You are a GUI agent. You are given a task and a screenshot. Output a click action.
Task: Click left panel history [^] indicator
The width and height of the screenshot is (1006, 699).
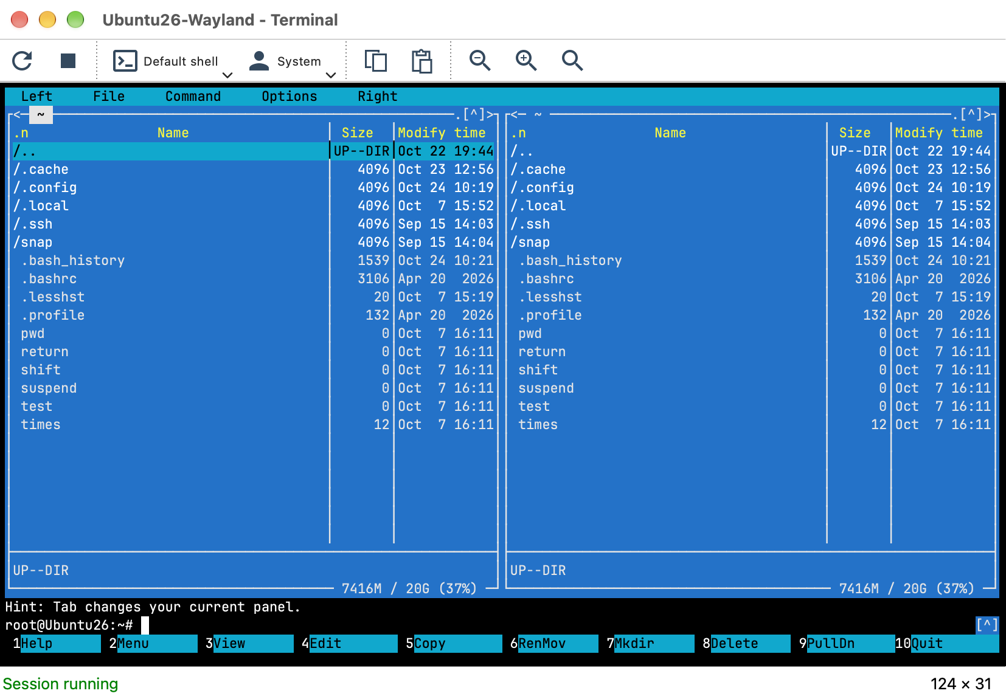[x=474, y=114]
